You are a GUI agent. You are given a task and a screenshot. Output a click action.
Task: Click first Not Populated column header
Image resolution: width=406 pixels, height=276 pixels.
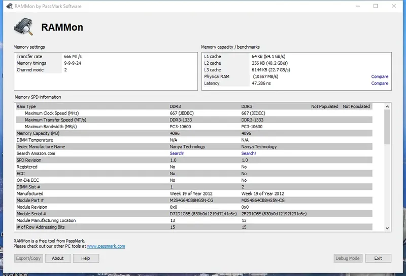pos(325,106)
